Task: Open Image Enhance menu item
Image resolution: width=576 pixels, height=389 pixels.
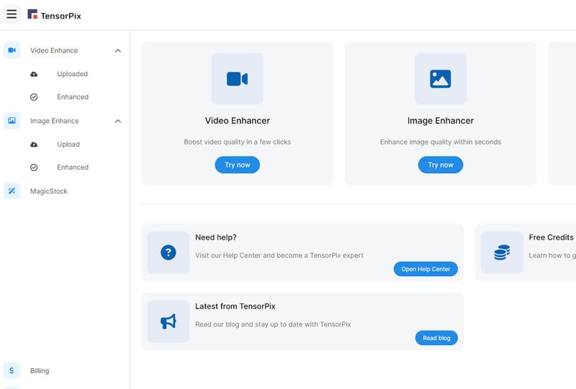Action: [55, 121]
